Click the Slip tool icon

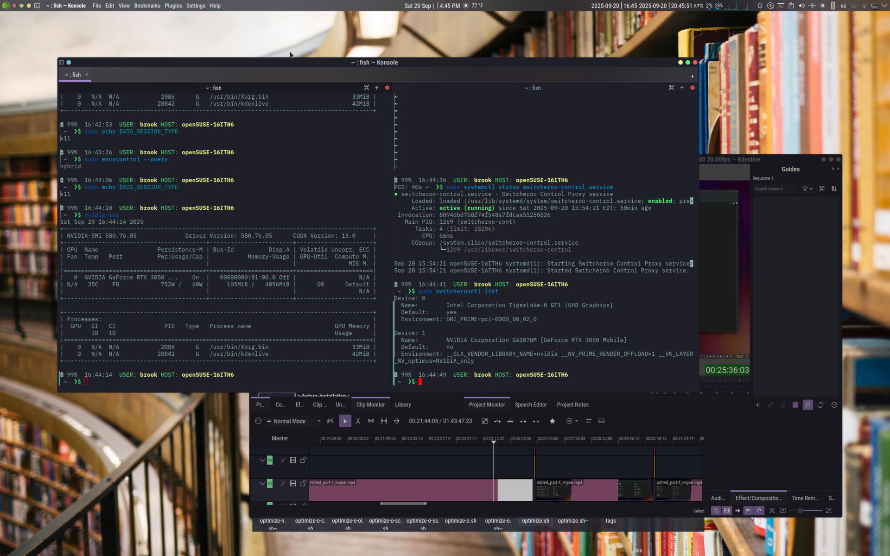[384, 421]
